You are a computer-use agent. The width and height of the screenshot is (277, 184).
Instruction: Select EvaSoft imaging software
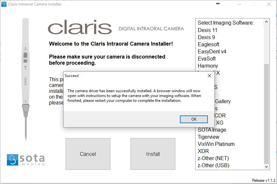click(x=207, y=59)
